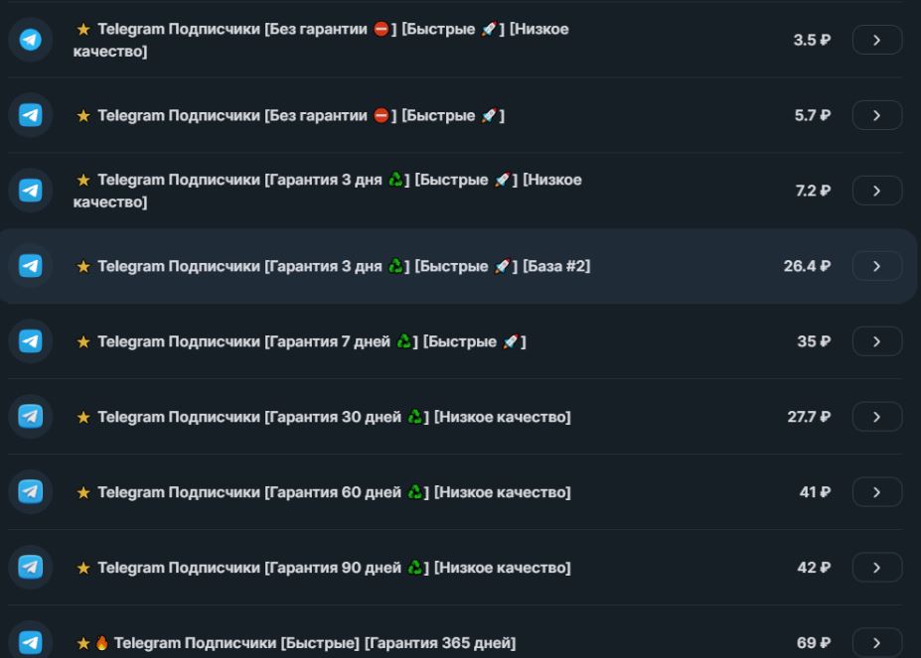Click the Telegram logo beside the 5.7 ₽ offer

point(31,115)
